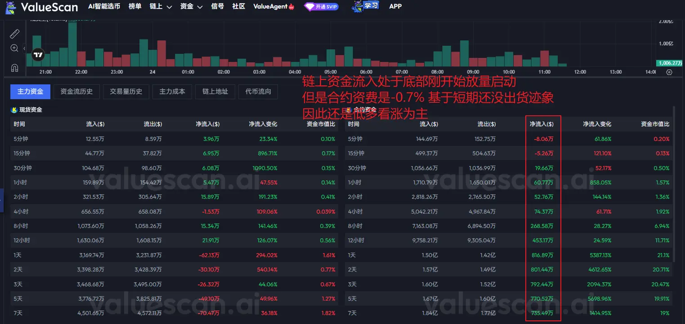Viewport: 685px width, 324px height.
Task: Click the -62.13万 net inflow cell
Action: point(209,255)
